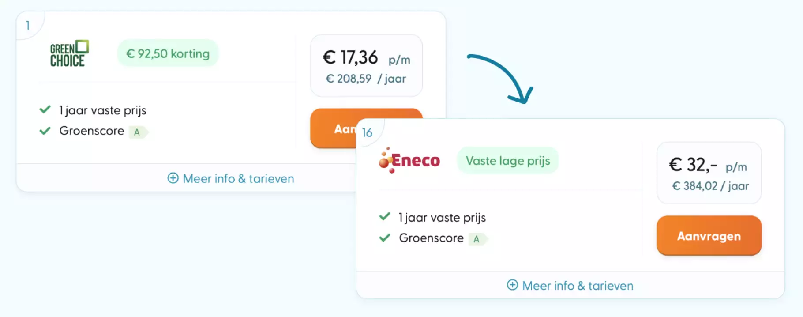Click checkmark beside Greenchoice Groenscore
The width and height of the screenshot is (803, 317).
tap(45, 131)
